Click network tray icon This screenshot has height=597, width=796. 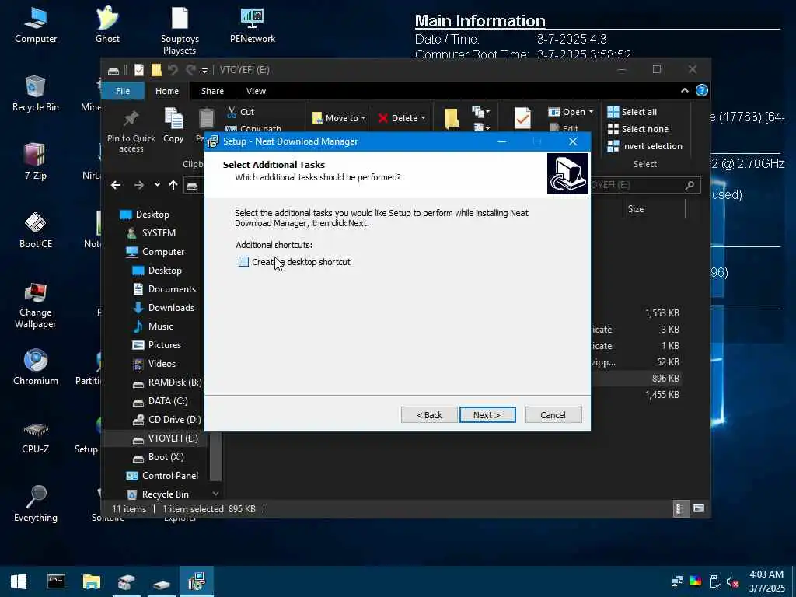click(x=677, y=581)
